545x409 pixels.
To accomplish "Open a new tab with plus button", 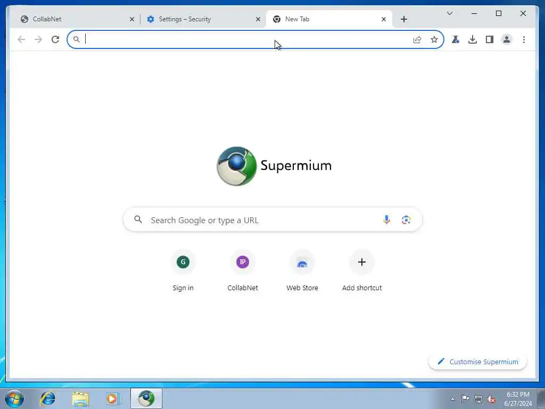I will (403, 19).
